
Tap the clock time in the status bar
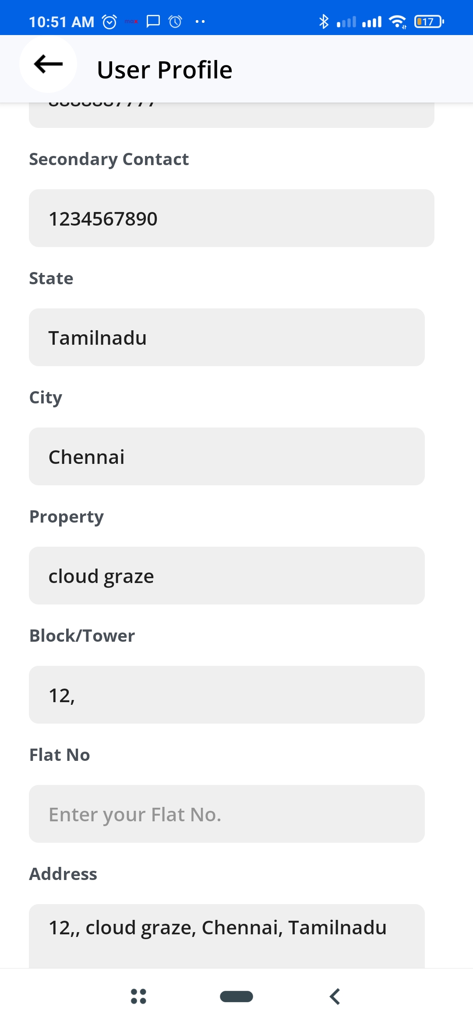point(61,21)
